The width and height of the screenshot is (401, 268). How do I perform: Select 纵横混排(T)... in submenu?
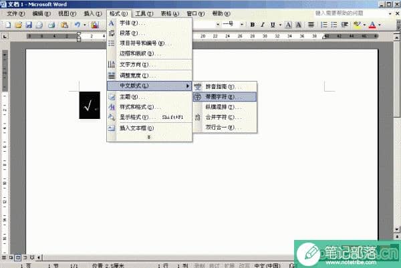coord(225,107)
